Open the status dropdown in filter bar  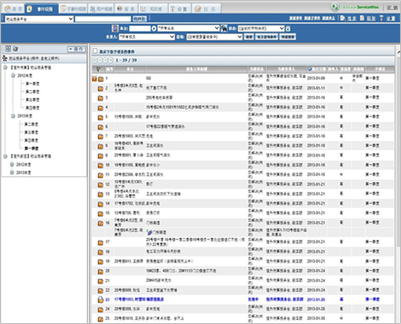click(261, 28)
